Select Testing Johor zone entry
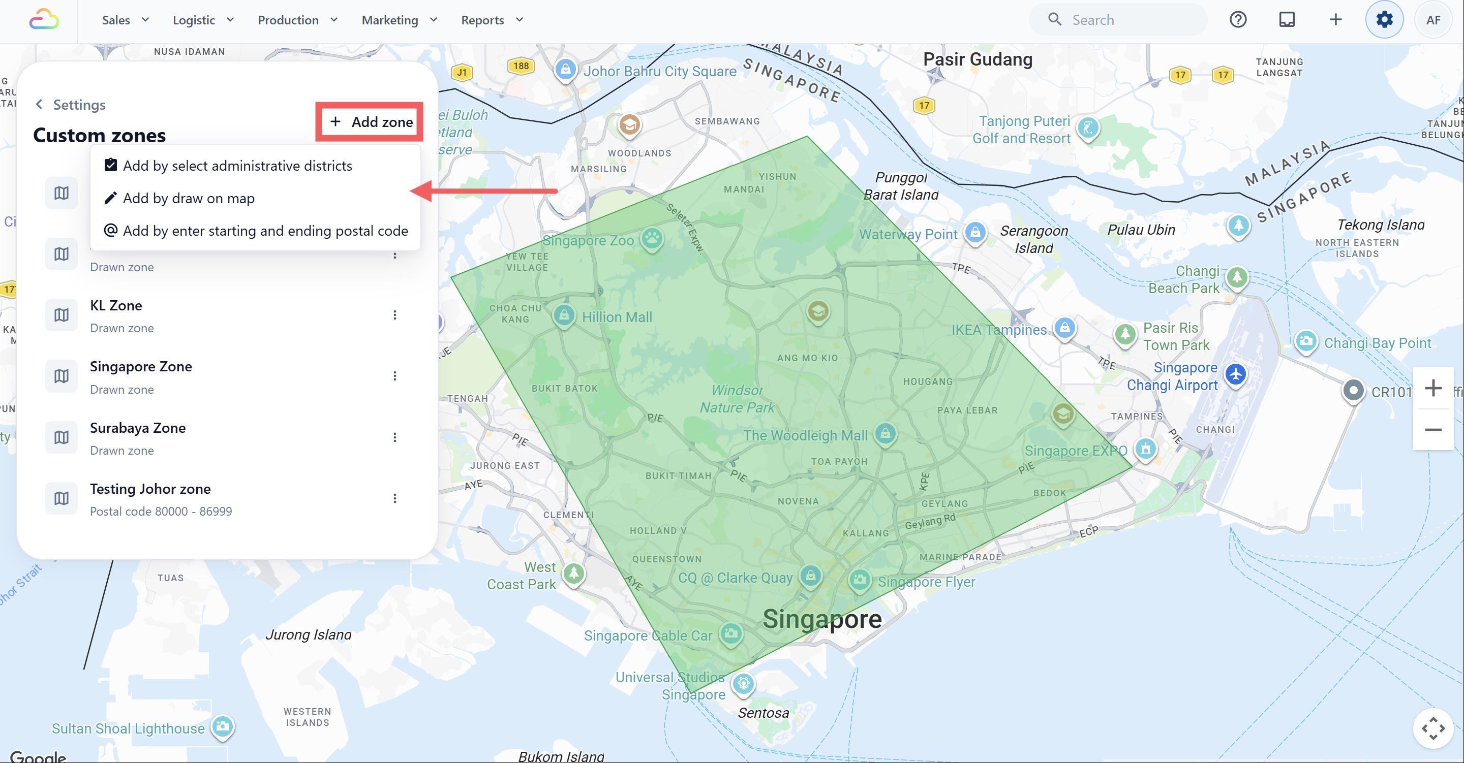The image size is (1464, 763). [227, 498]
